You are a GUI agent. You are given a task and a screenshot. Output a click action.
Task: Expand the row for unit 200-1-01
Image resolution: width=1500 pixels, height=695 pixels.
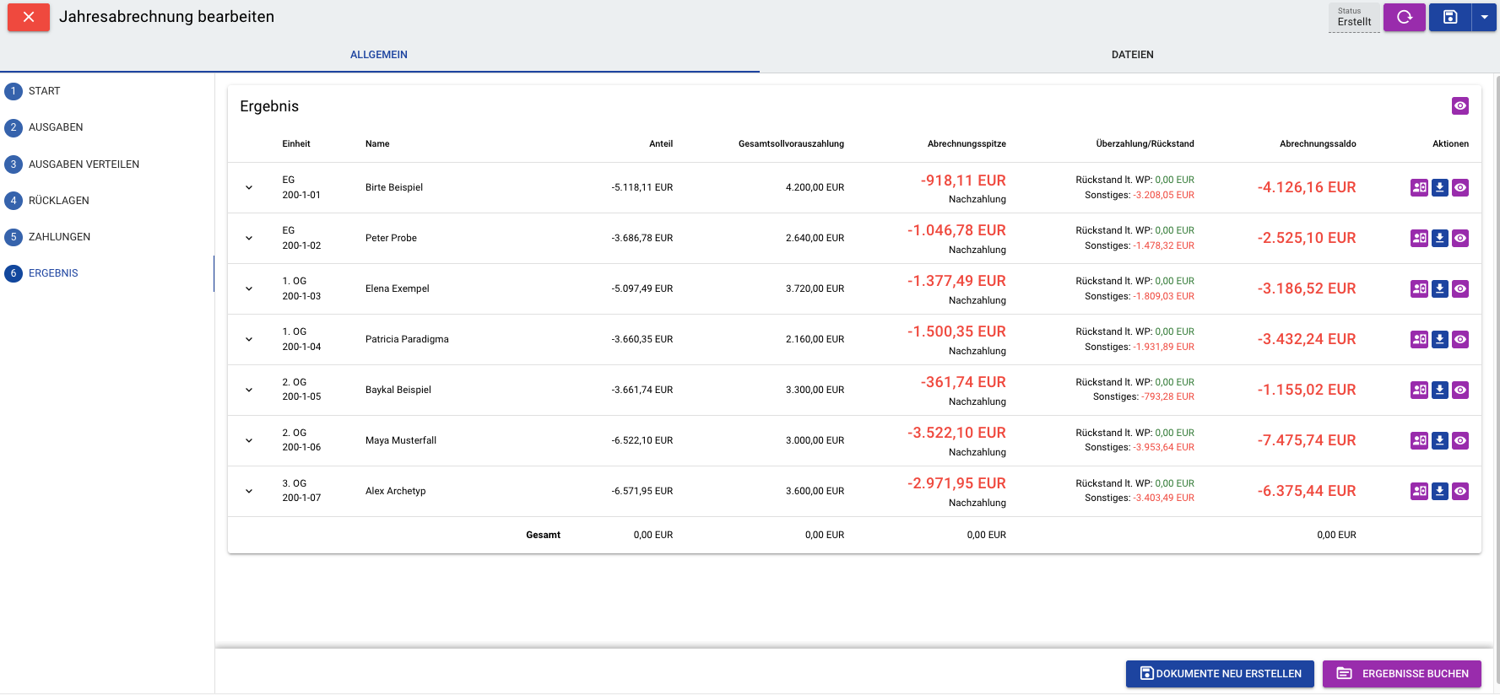[x=249, y=187]
